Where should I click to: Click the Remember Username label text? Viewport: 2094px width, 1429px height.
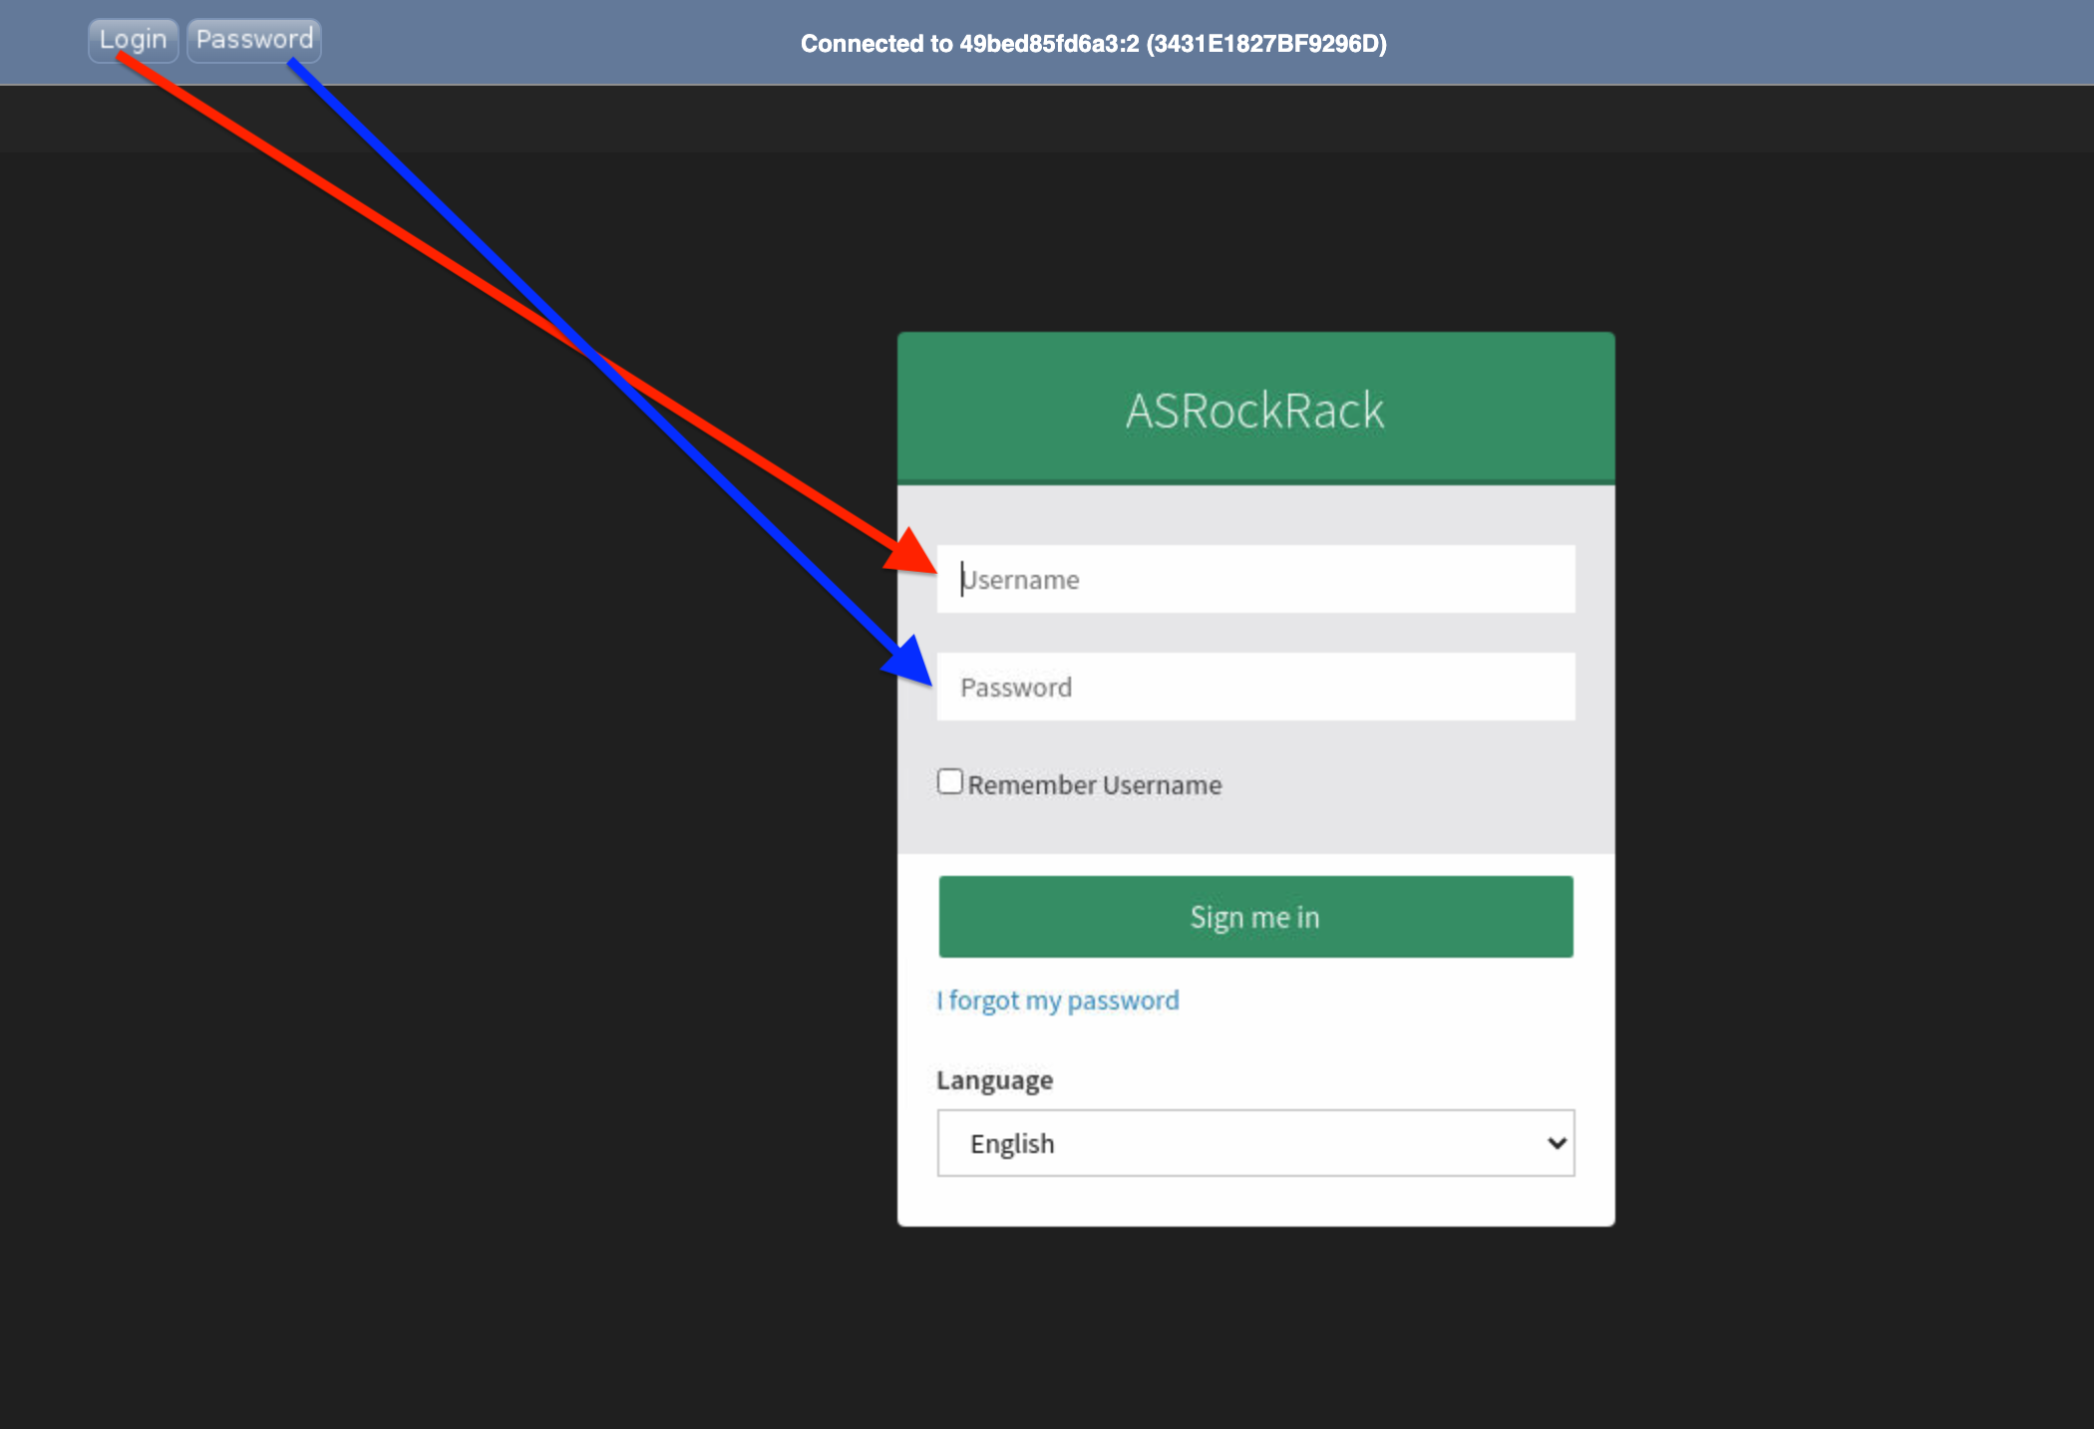click(x=1094, y=785)
